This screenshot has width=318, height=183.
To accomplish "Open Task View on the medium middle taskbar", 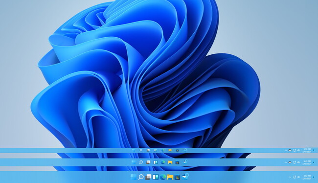I will pos(148,162).
